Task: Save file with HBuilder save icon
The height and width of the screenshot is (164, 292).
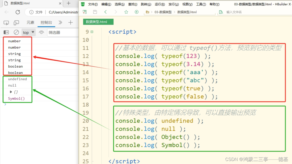Action: [95, 12]
